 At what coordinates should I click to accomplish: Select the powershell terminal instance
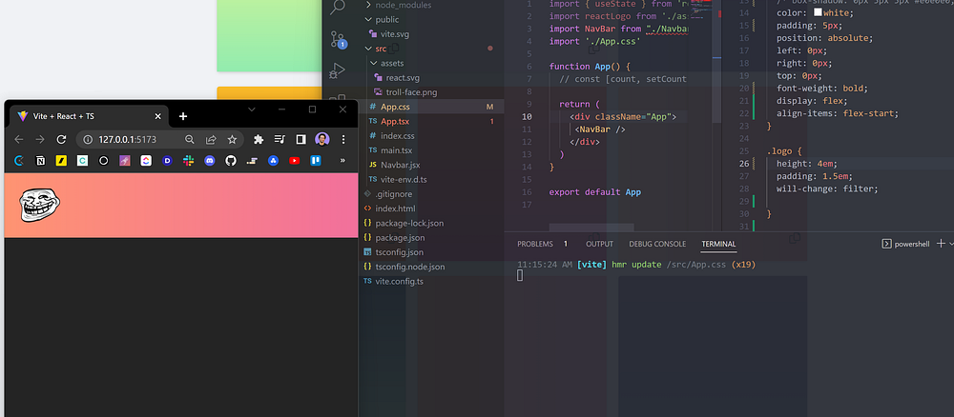tap(906, 244)
